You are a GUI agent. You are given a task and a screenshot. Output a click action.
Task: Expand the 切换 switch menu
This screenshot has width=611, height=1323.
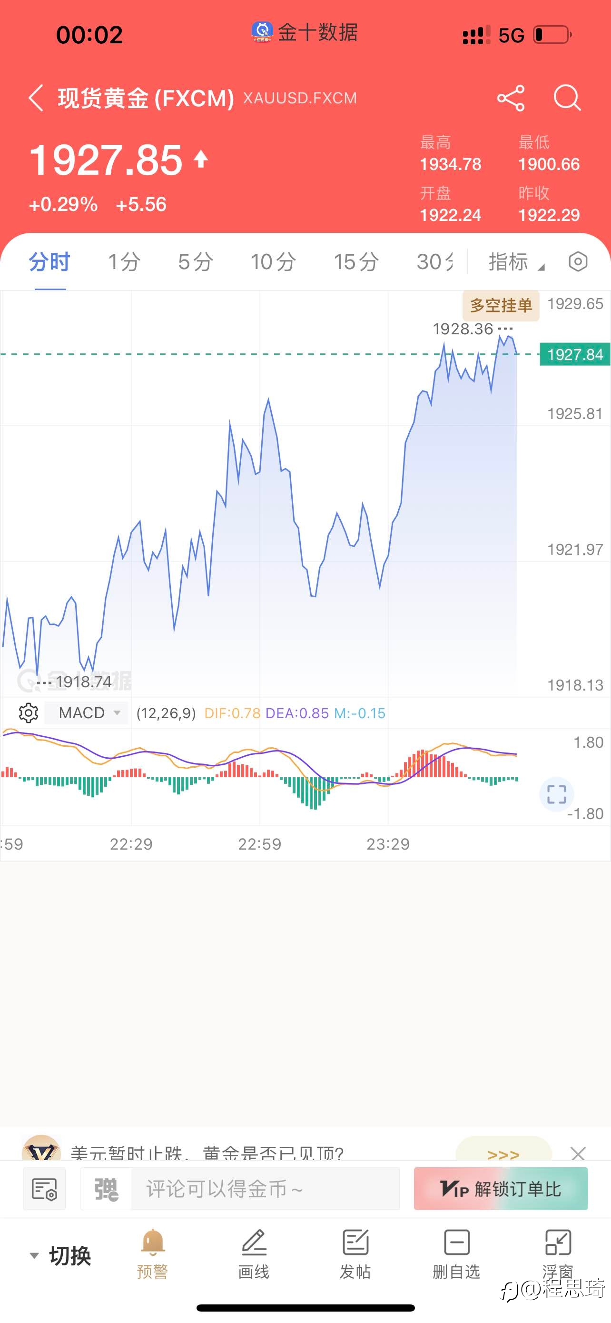click(60, 1256)
